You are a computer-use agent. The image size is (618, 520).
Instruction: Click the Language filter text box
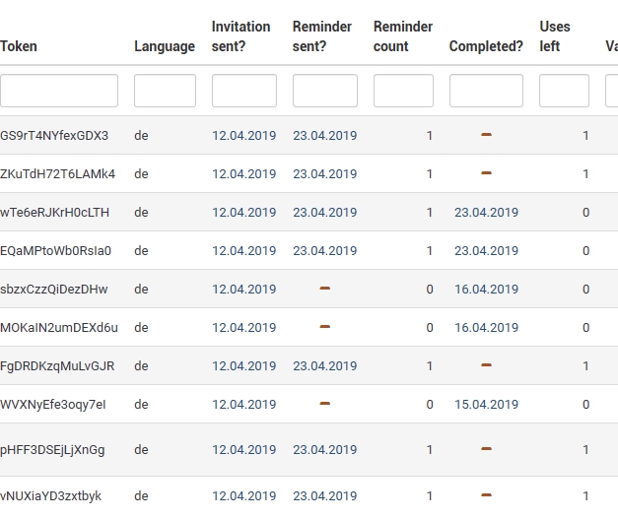click(165, 91)
